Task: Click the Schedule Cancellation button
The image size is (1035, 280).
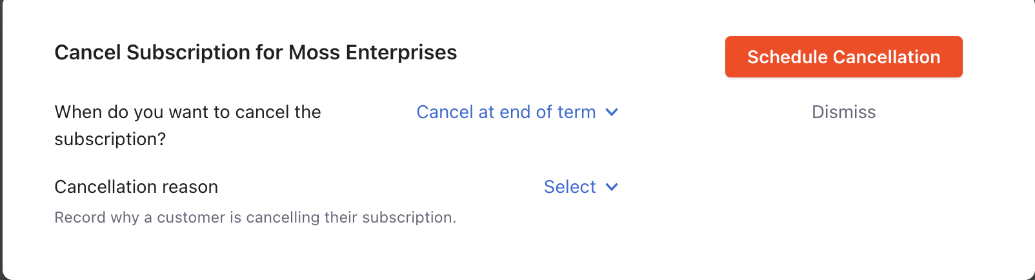Action: [x=843, y=57]
